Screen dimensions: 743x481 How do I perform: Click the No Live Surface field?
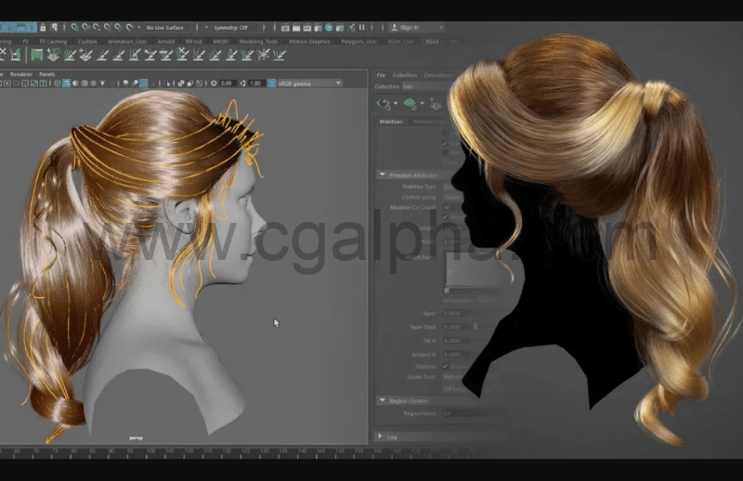click(x=167, y=28)
